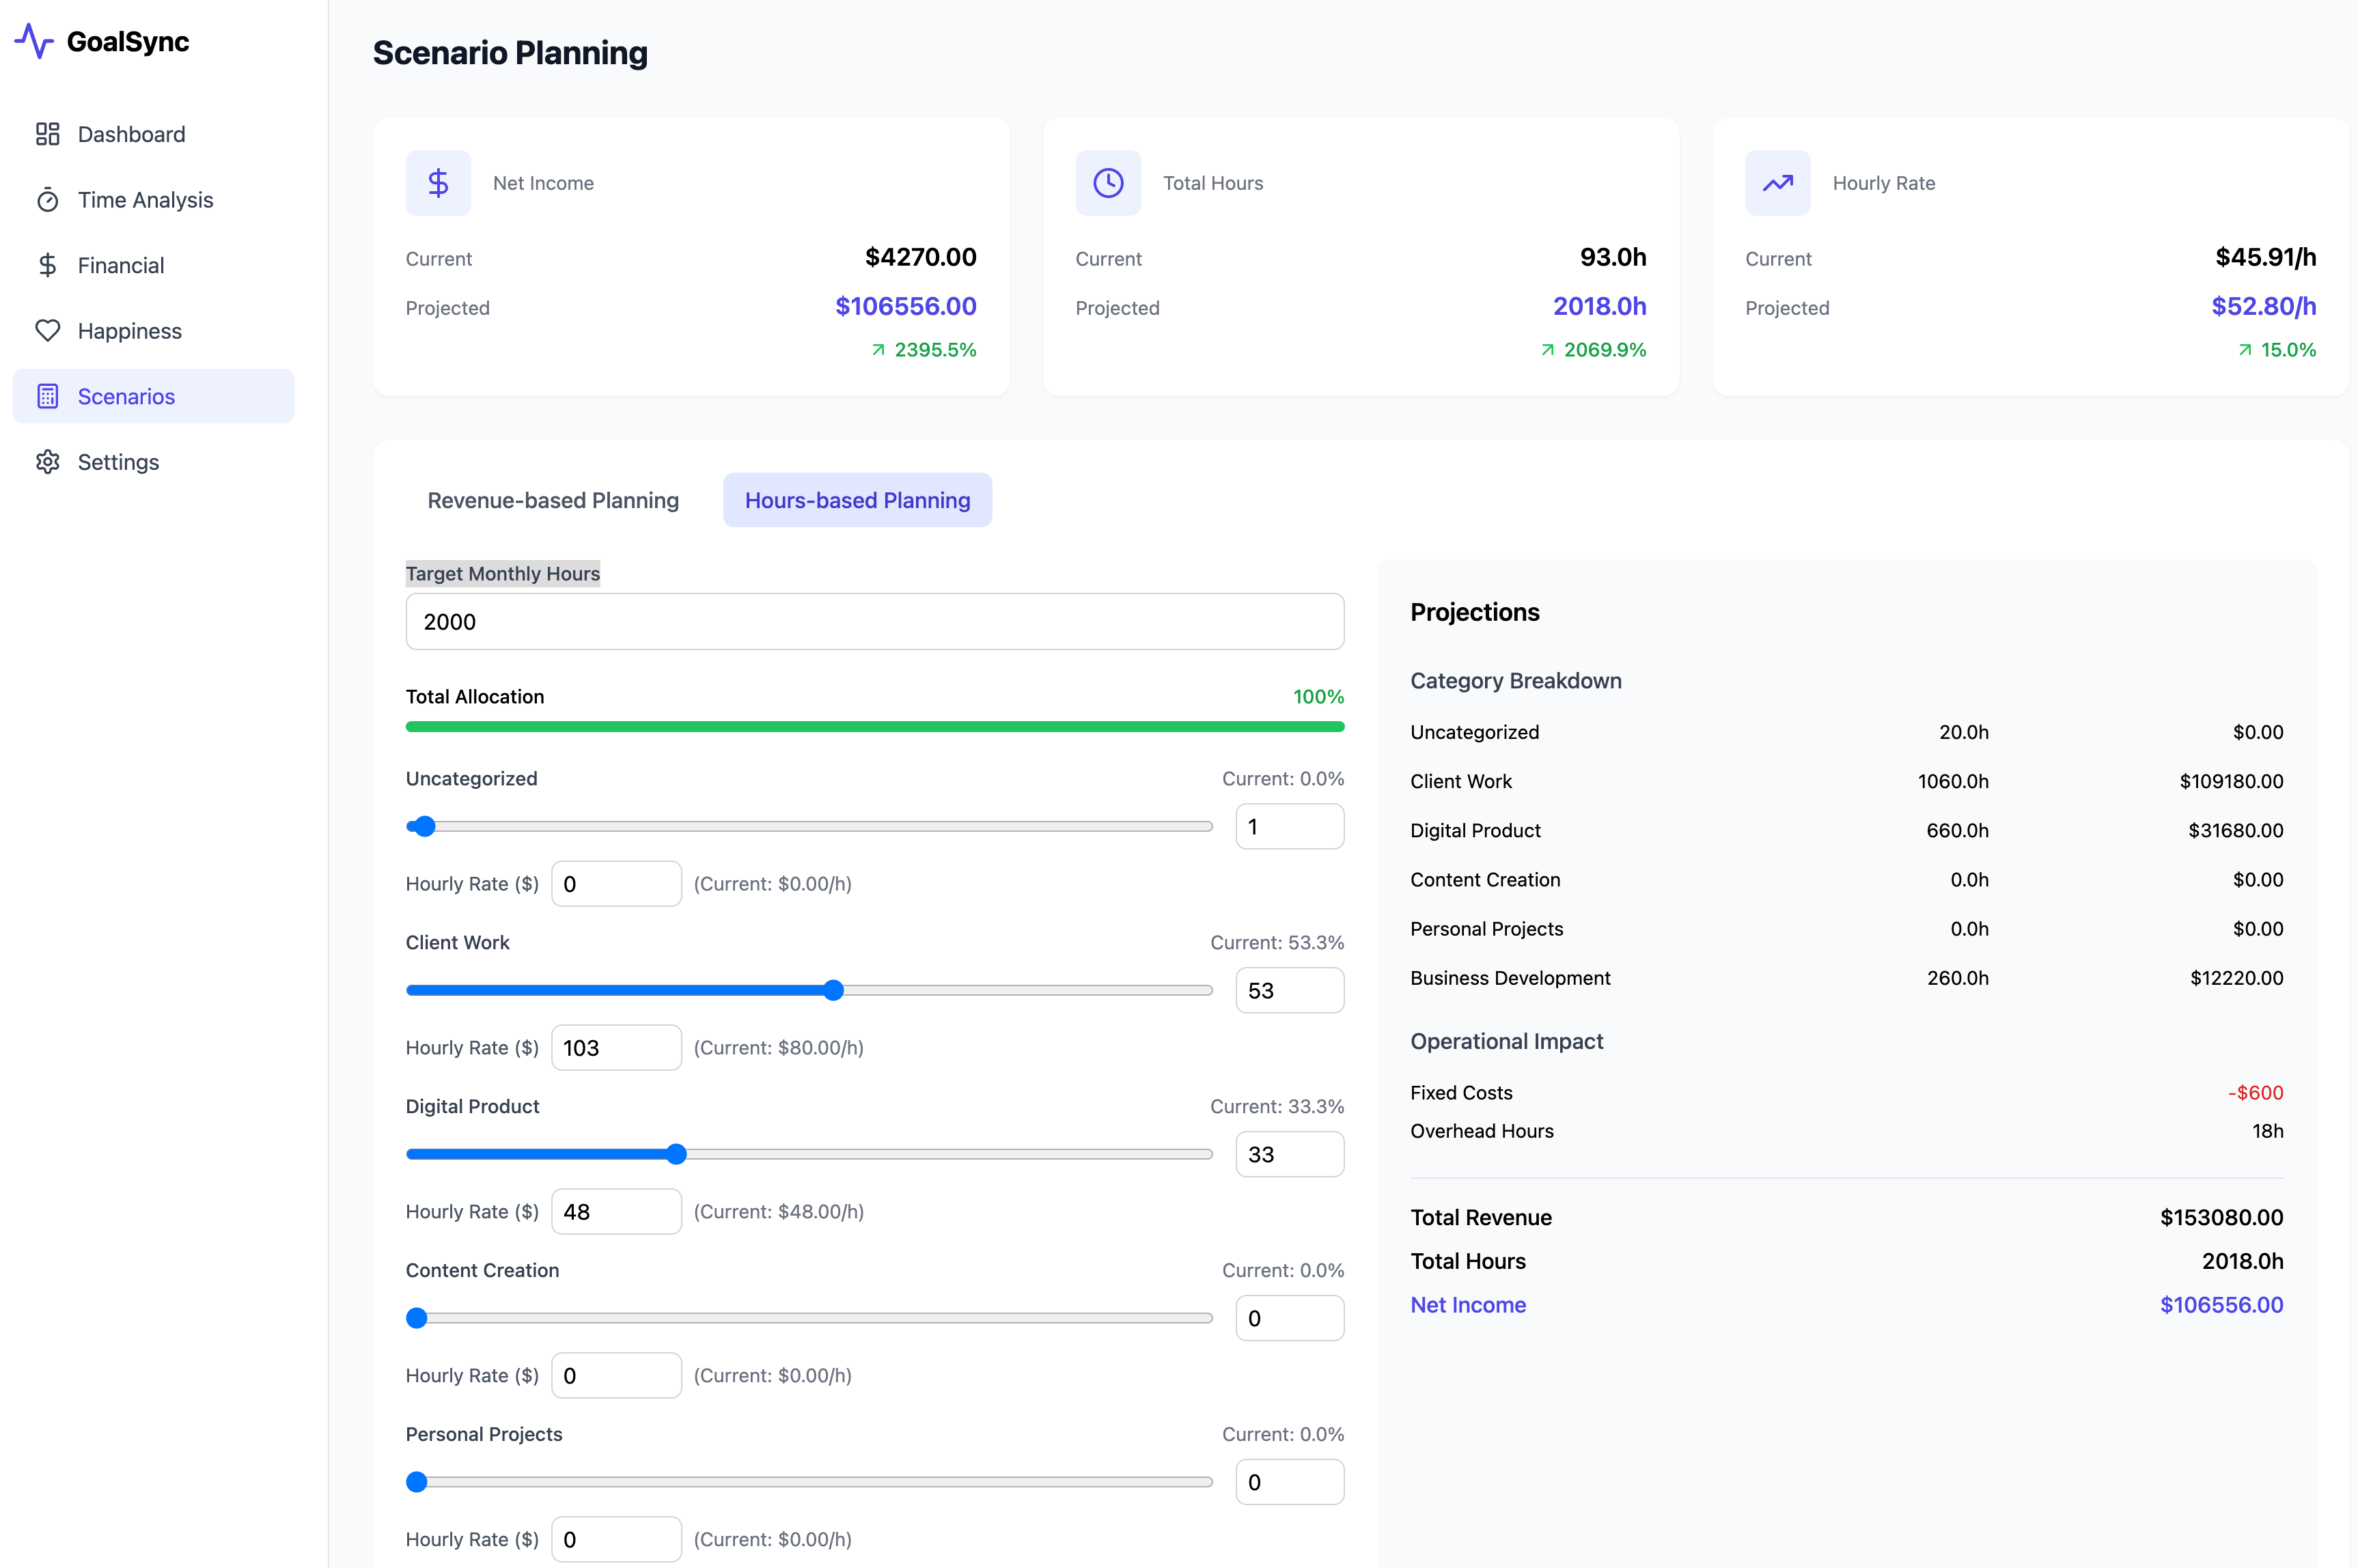Switch to Revenue-based Planning tab
Image resolution: width=2358 pixels, height=1568 pixels.
[x=553, y=500]
